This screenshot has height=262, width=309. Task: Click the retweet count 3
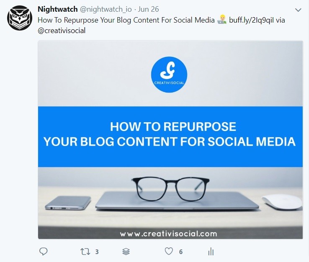(x=97, y=252)
